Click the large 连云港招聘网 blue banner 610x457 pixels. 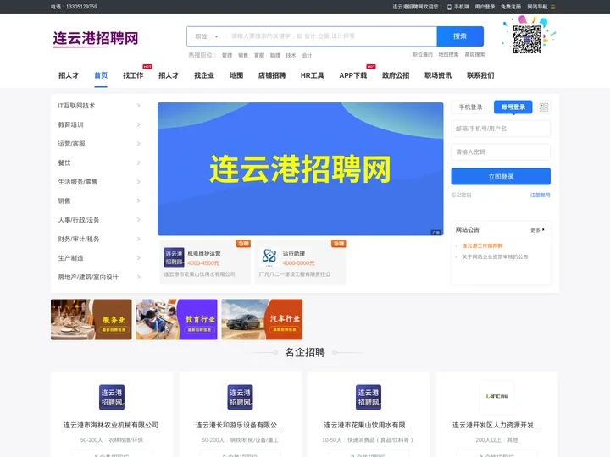pyautogui.click(x=300, y=169)
